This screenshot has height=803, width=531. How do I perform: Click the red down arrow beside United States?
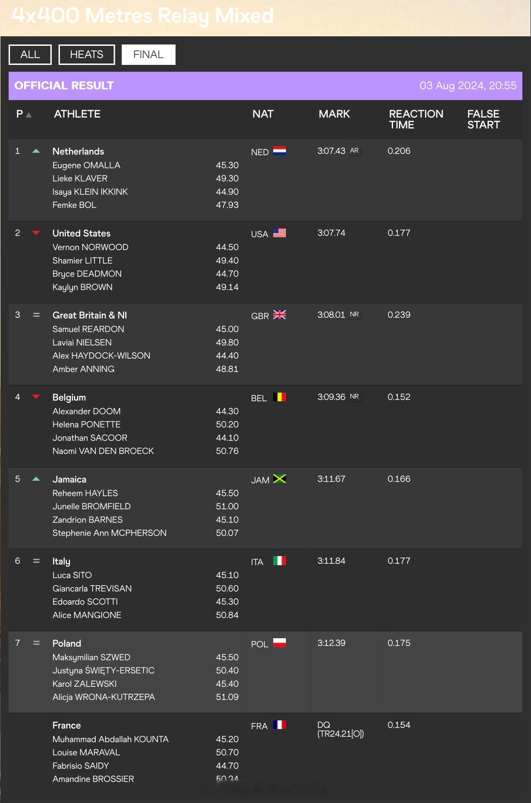[x=36, y=233]
